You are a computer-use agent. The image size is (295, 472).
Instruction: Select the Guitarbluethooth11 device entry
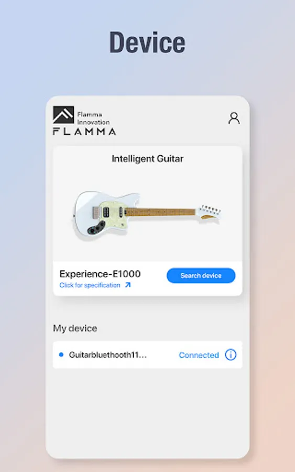147,355
